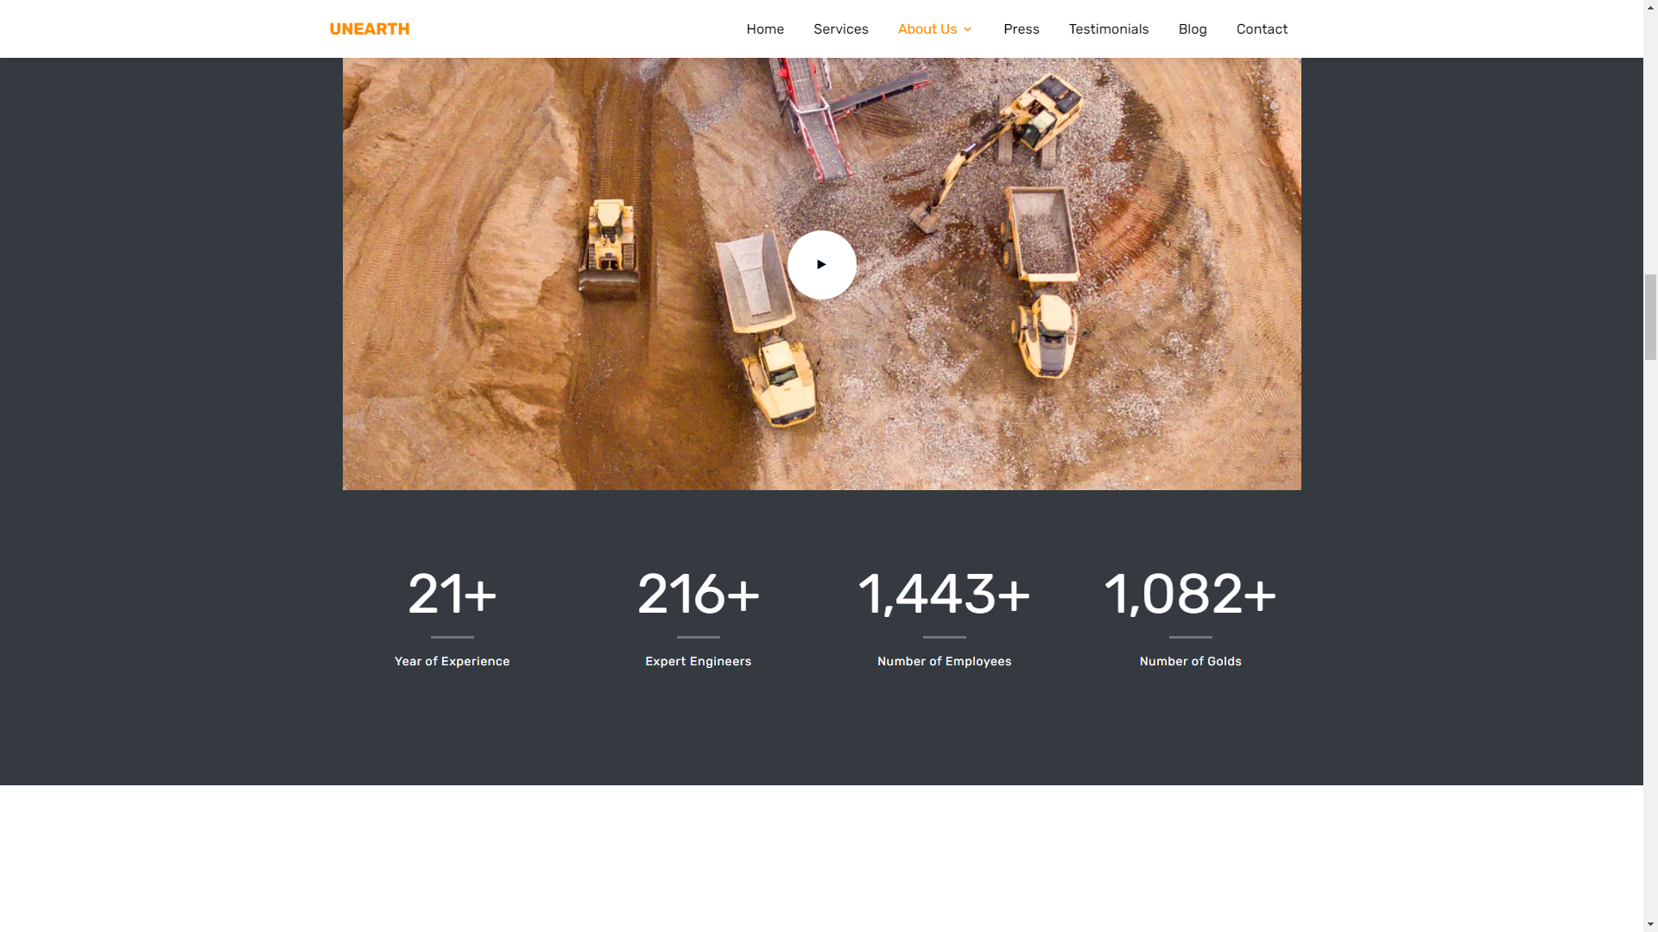Click the scrollbar down arrow
The image size is (1658, 932).
pyautogui.click(x=1650, y=924)
